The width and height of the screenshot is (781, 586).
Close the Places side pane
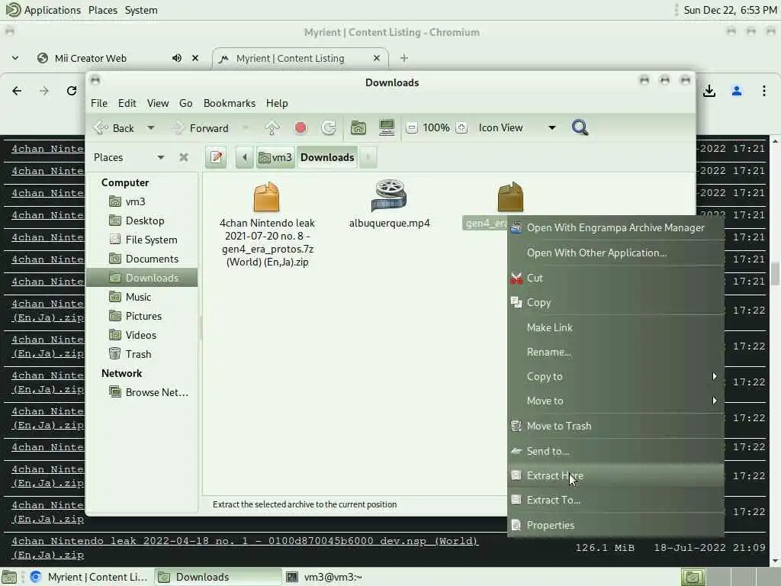[184, 157]
